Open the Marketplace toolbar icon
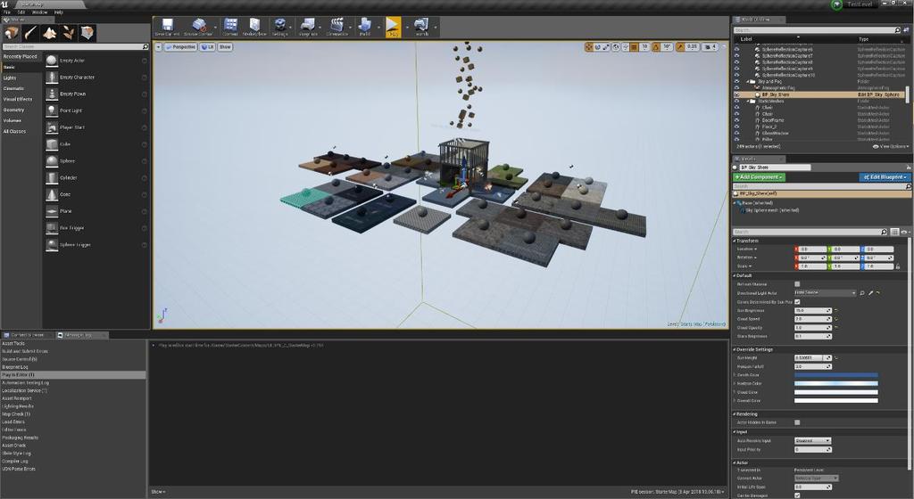This screenshot has height=499, width=914. [x=254, y=25]
